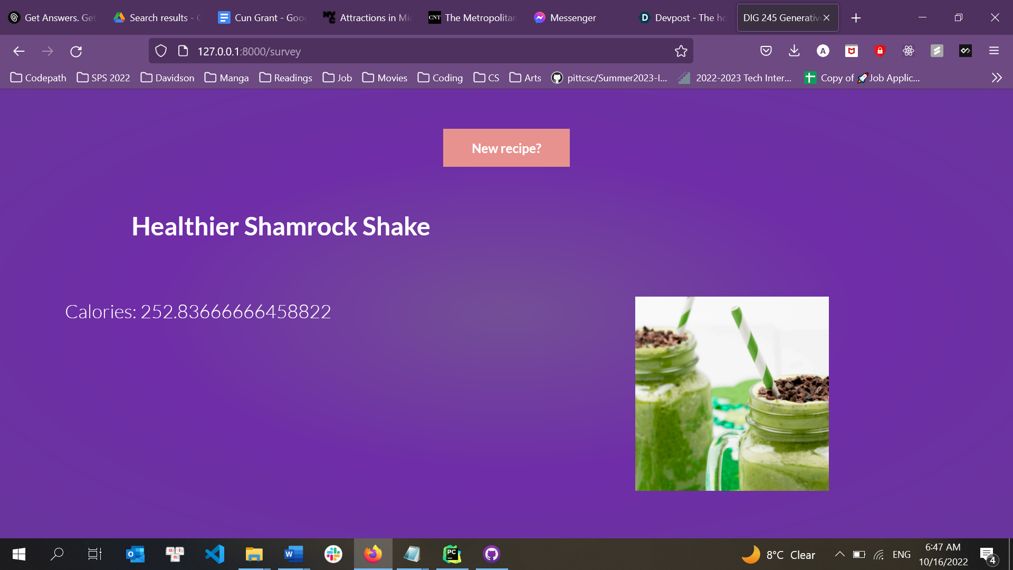Viewport: 1013px width, 570px height.
Task: Click the shamrock shake image
Action: 732,394
